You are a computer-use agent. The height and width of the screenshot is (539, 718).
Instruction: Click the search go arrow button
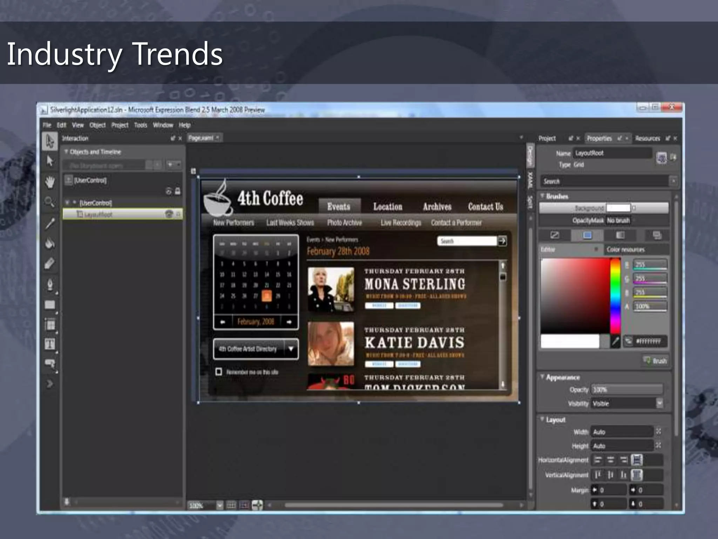[x=502, y=241]
